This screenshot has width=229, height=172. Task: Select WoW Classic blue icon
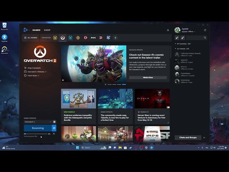[70, 38]
